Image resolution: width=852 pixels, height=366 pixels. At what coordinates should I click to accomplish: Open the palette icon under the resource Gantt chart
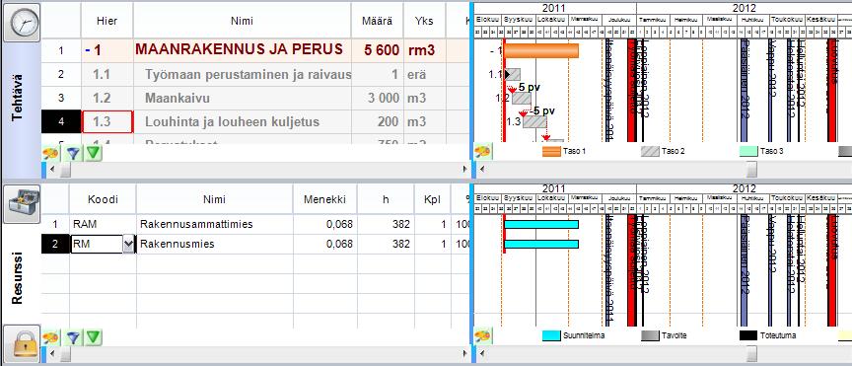click(483, 335)
